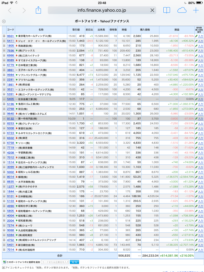Check delete box for row 9984

[4, 75]
